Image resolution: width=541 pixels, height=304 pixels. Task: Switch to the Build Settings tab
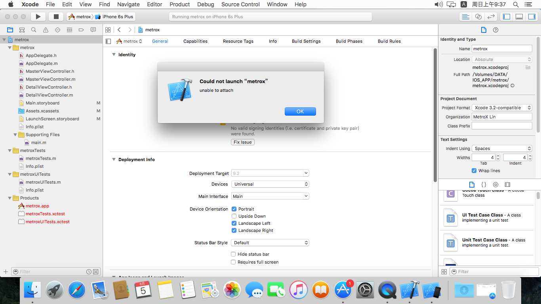pyautogui.click(x=306, y=41)
